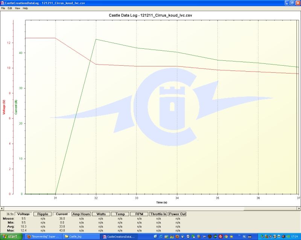Screen dimensions: 301x240
Task: Toggle the Ripple data series button
Action: pos(43,214)
